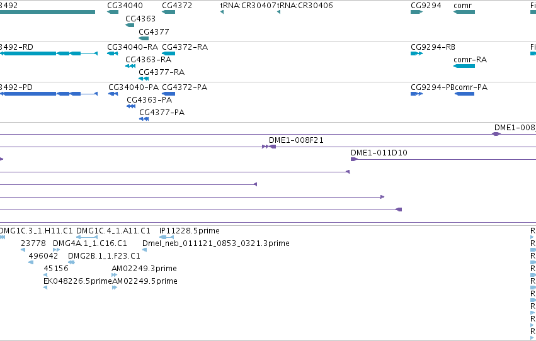Click the comr-RA transcript label

[470, 59]
